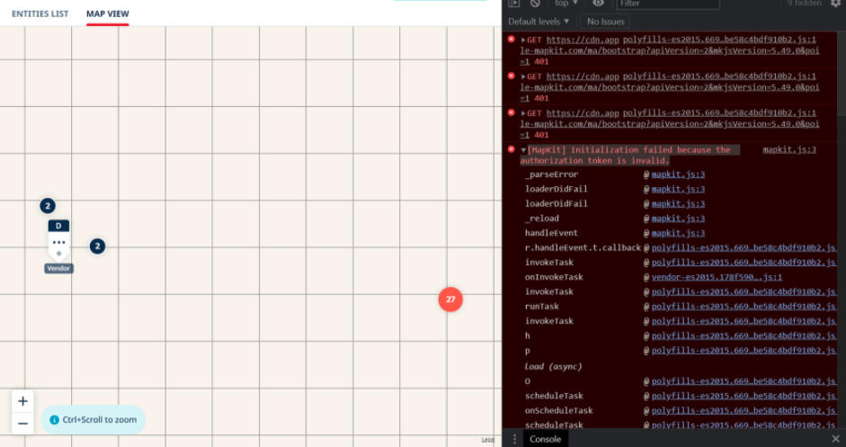Open mapkit.js:3 source link on MapKit error
This screenshot has width=846, height=447.
(x=789, y=149)
